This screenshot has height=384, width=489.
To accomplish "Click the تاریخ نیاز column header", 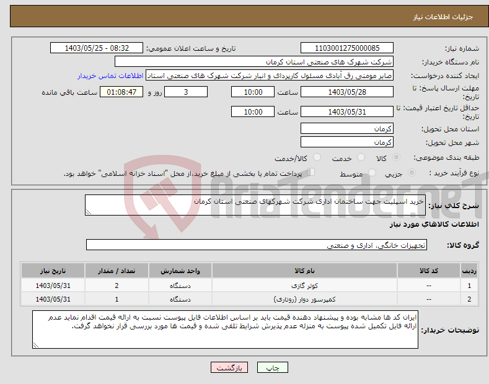I will tap(53, 271).
